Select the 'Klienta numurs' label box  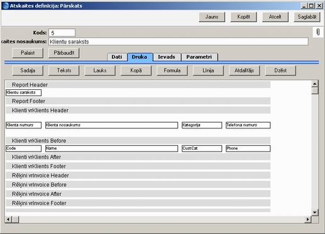pos(23,125)
